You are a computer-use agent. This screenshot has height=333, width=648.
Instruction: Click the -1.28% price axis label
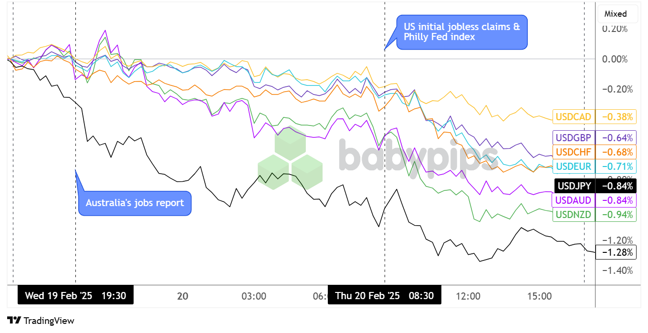click(617, 252)
